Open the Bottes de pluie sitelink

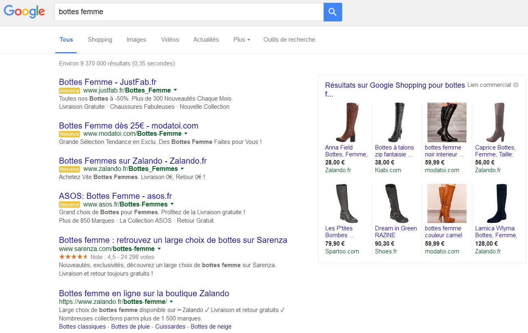tap(130, 327)
